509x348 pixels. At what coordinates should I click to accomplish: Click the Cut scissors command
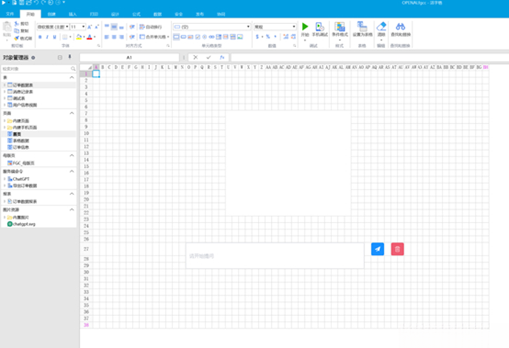point(21,24)
